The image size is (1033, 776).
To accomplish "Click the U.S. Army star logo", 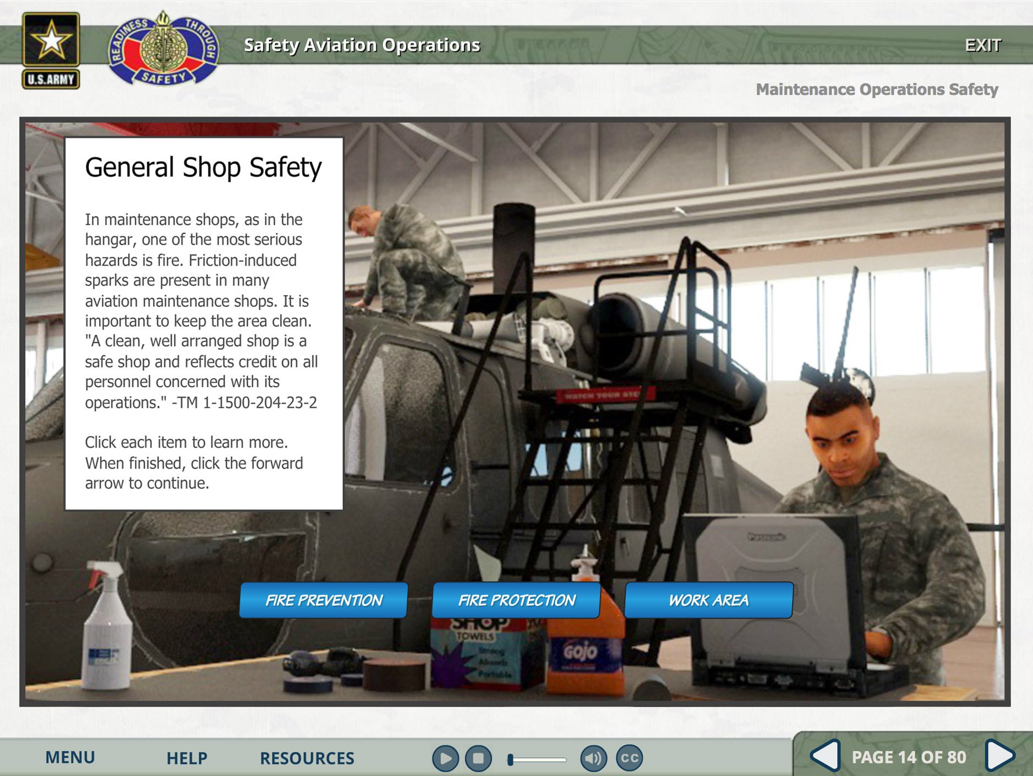I will 51,51.
